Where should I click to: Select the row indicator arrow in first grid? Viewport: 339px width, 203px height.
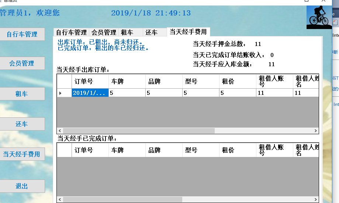pos(60,93)
